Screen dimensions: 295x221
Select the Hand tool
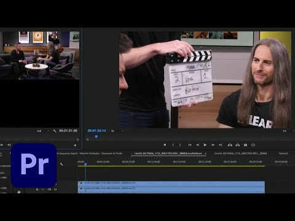19,192
